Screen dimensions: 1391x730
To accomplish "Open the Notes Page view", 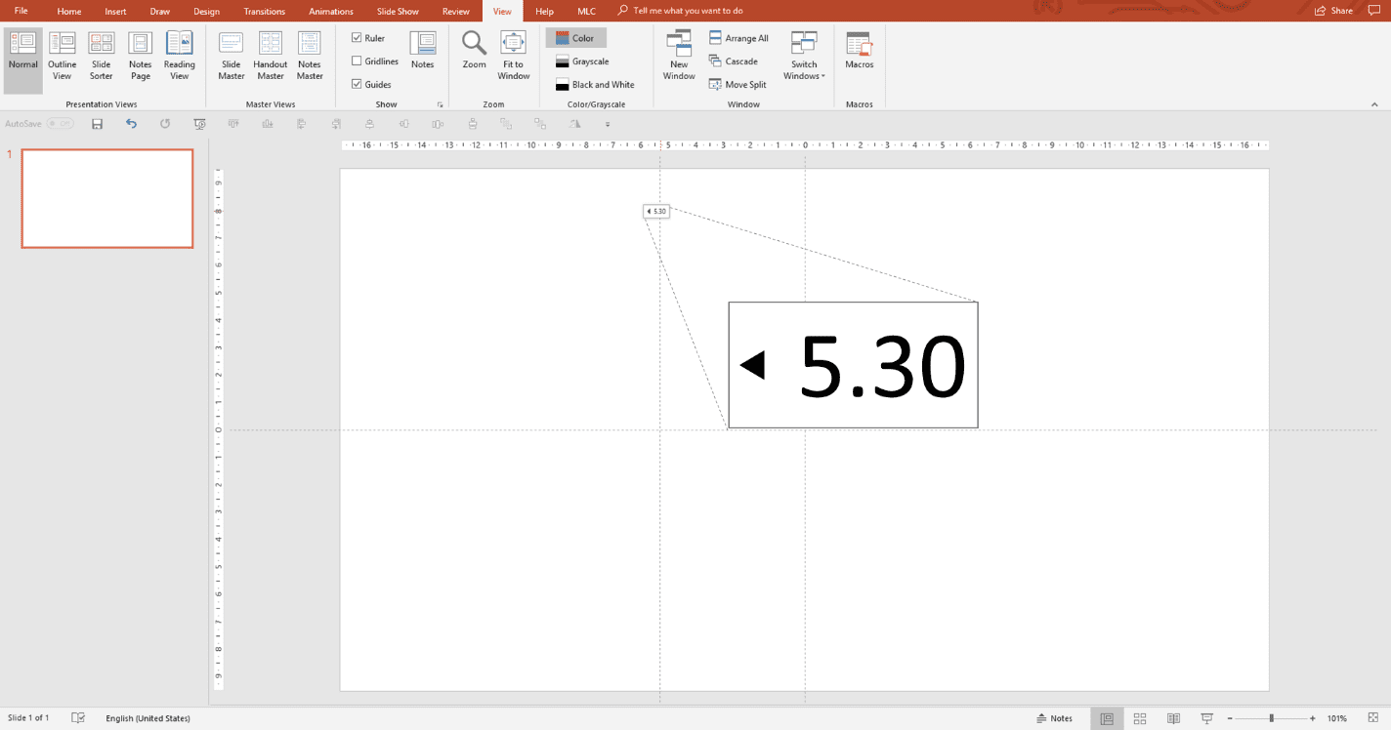I will point(140,56).
